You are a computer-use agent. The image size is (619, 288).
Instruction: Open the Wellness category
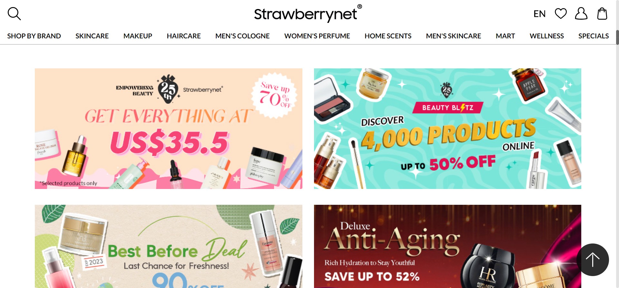click(546, 36)
